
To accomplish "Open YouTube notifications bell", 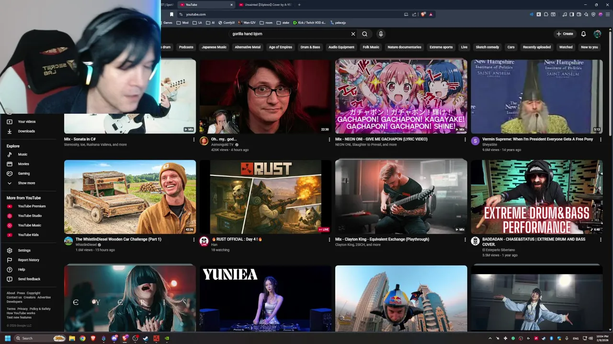I will [583, 34].
